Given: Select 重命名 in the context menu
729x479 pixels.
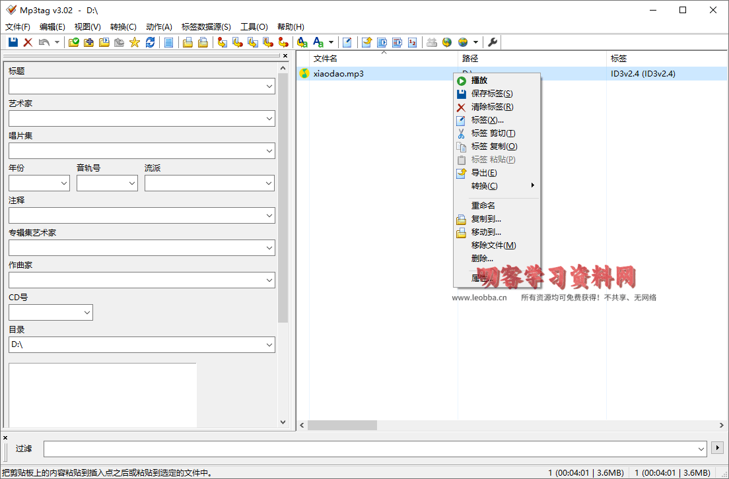Looking at the screenshot, I should [x=483, y=206].
